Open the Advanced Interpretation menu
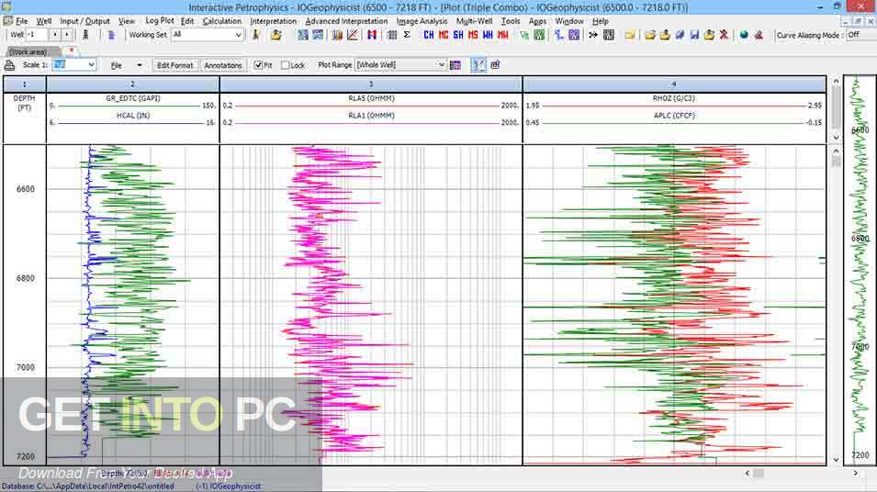The width and height of the screenshot is (877, 492). [346, 21]
